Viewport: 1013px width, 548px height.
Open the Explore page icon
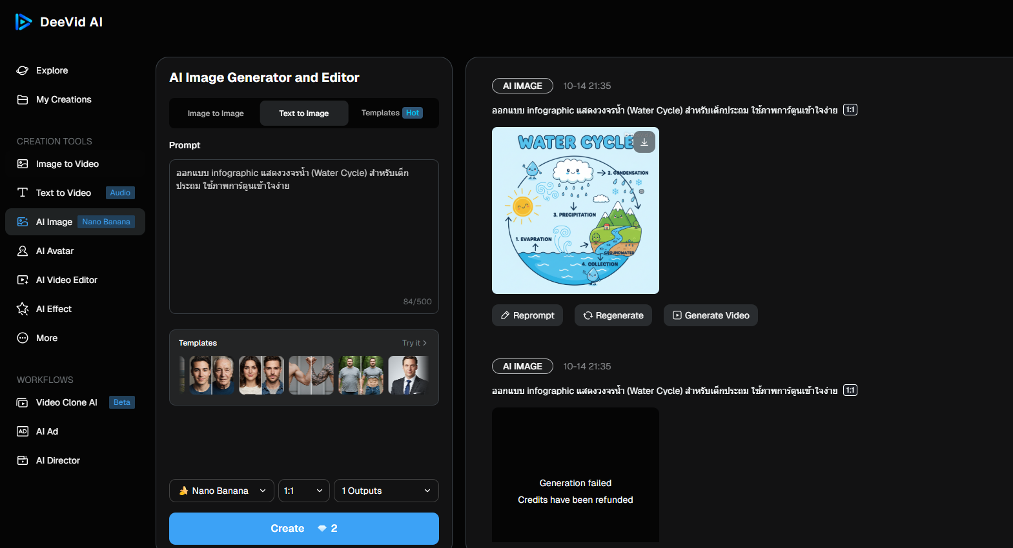(x=23, y=70)
